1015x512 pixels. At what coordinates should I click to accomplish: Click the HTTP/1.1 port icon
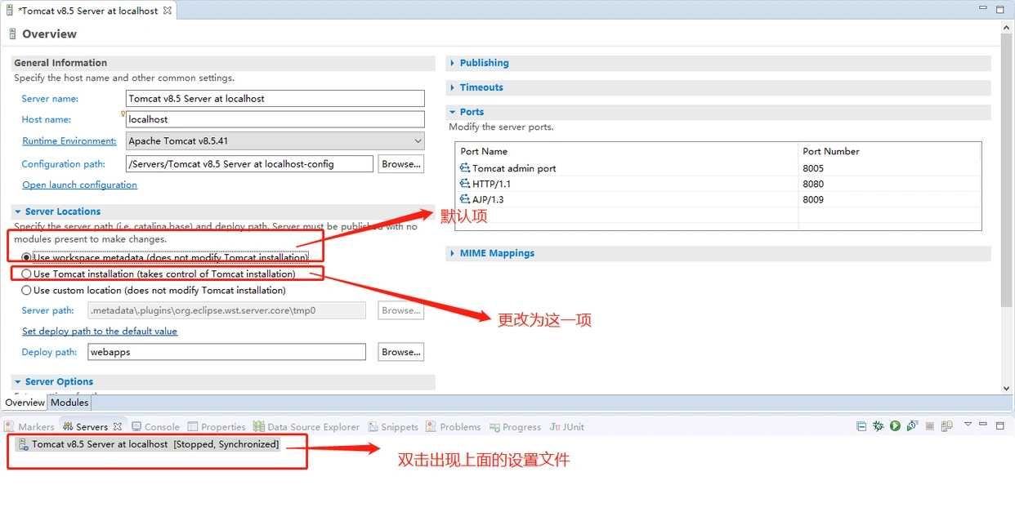(465, 184)
